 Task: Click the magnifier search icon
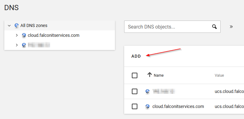[x=214, y=27]
